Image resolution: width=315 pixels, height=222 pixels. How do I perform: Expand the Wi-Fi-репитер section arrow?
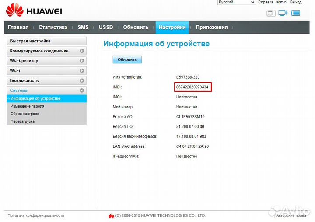82,61
